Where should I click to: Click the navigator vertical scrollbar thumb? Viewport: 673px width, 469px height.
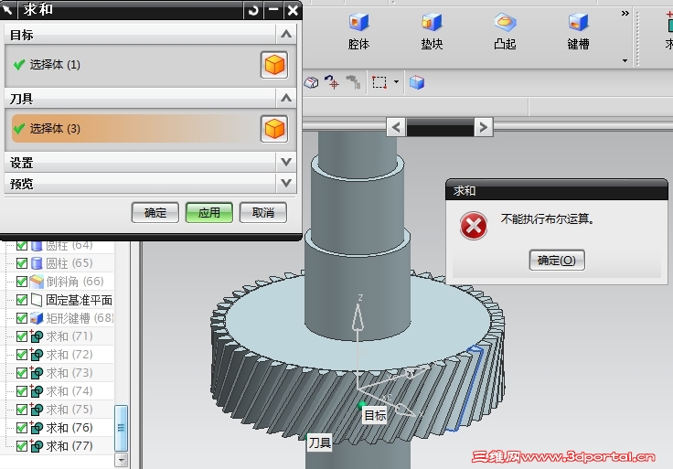point(121,428)
